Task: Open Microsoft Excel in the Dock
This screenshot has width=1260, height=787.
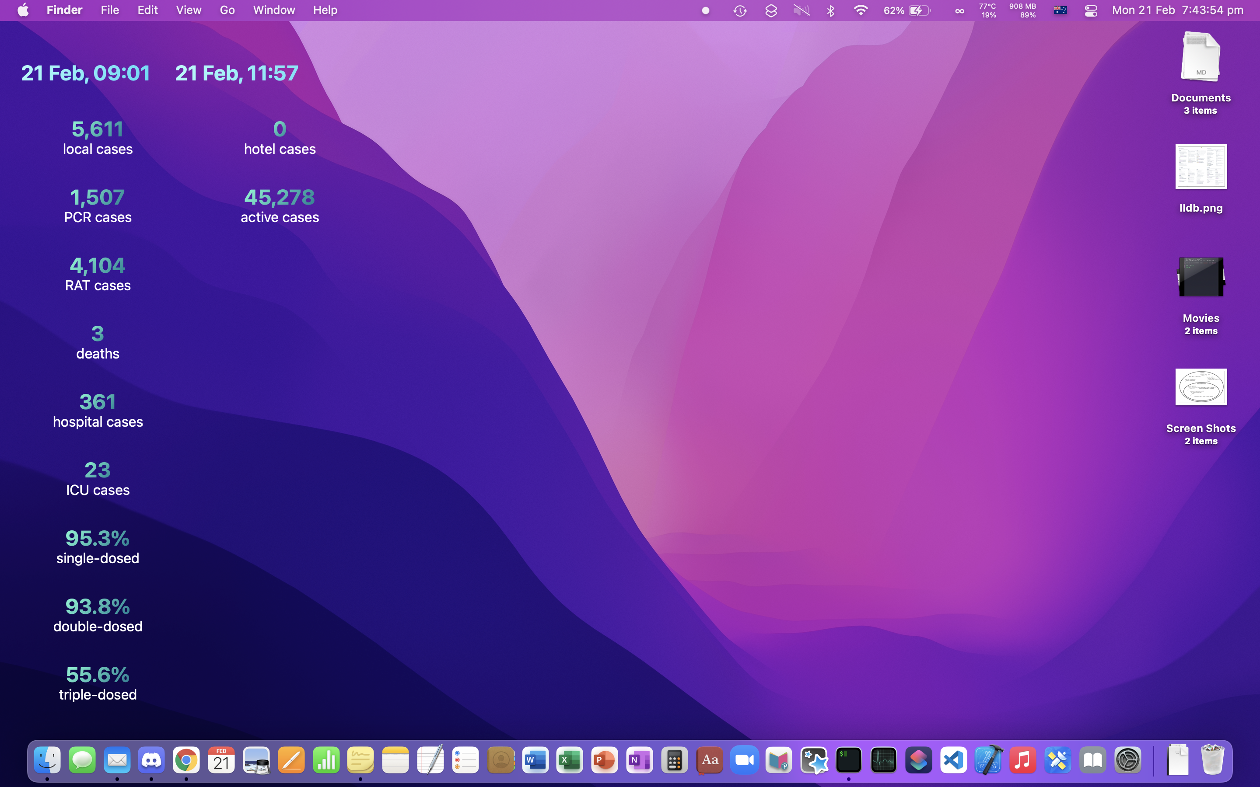Action: tap(570, 760)
